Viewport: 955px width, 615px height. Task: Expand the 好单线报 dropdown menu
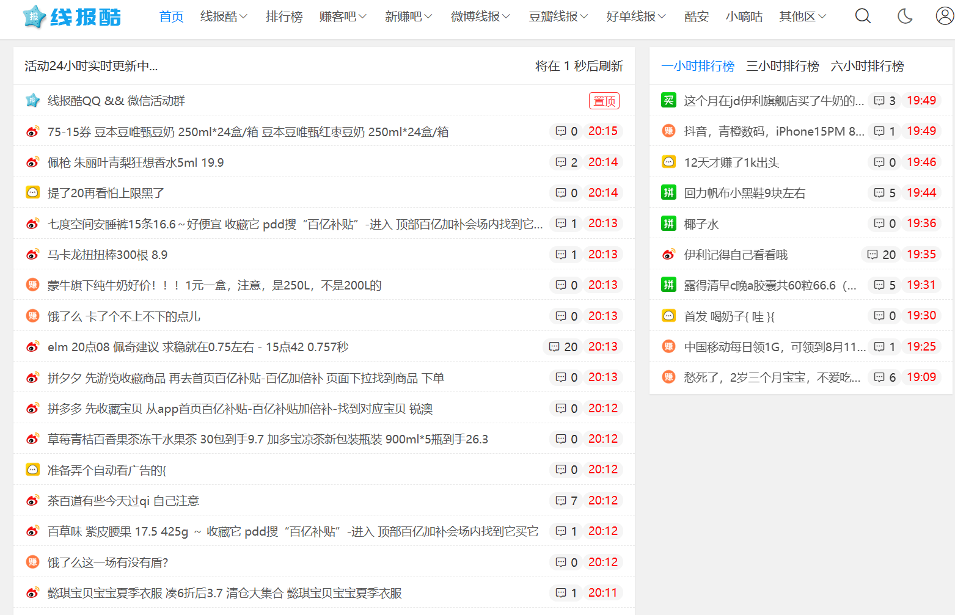636,16
